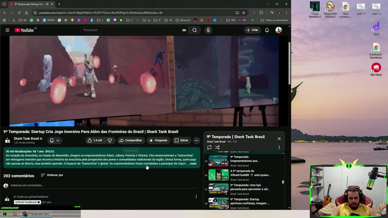Image resolution: width=388 pixels, height=218 pixels.
Task: Mute the tab via speaker icon on tab
Action: click(x=47, y=4)
